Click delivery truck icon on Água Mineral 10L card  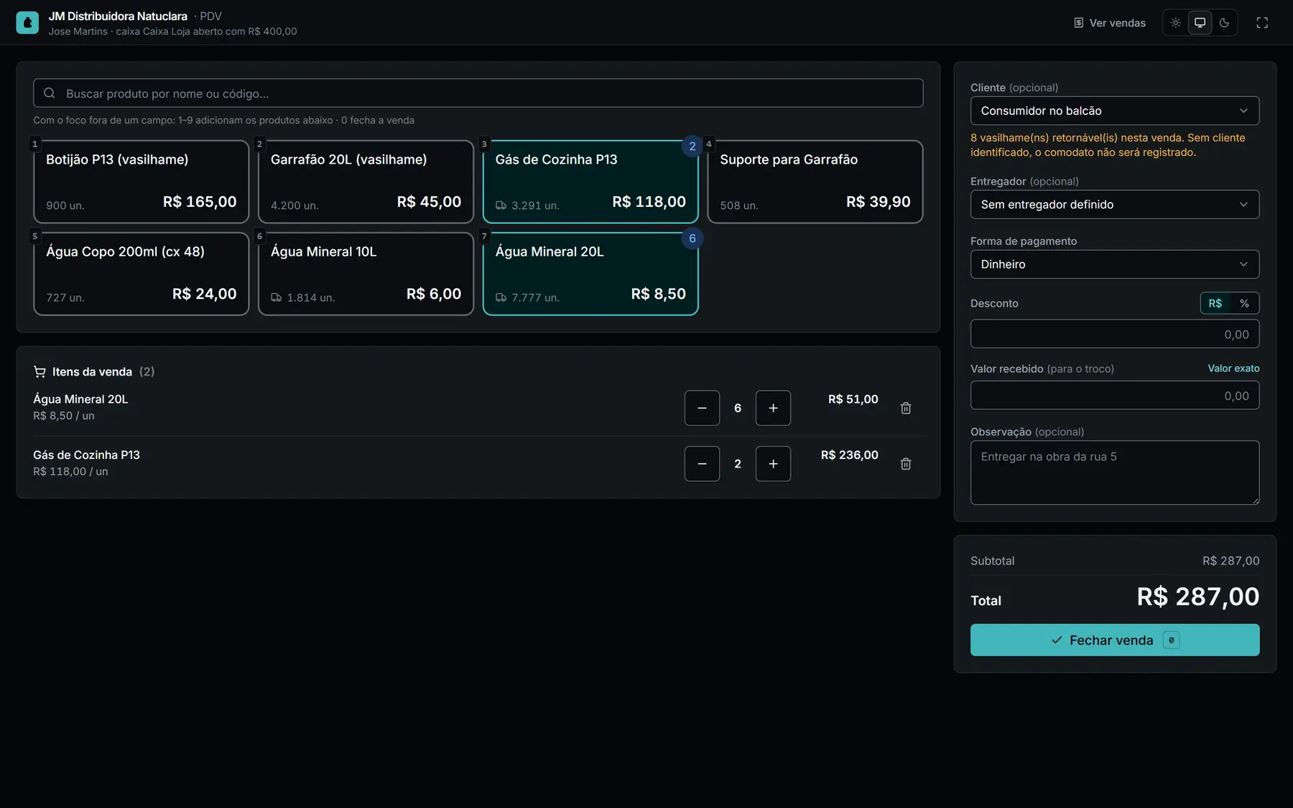coord(276,297)
